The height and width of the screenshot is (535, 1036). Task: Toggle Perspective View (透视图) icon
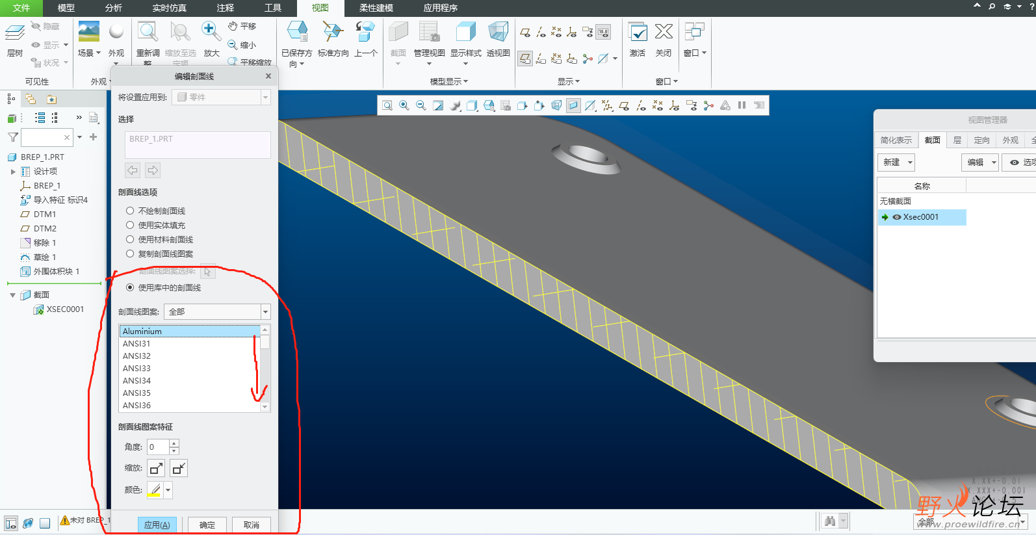click(498, 31)
